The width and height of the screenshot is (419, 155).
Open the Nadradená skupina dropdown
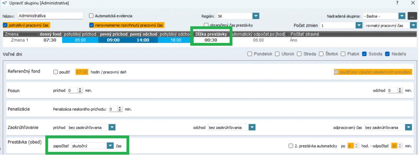click(402, 16)
